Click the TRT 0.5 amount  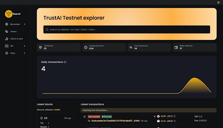pos(198,117)
